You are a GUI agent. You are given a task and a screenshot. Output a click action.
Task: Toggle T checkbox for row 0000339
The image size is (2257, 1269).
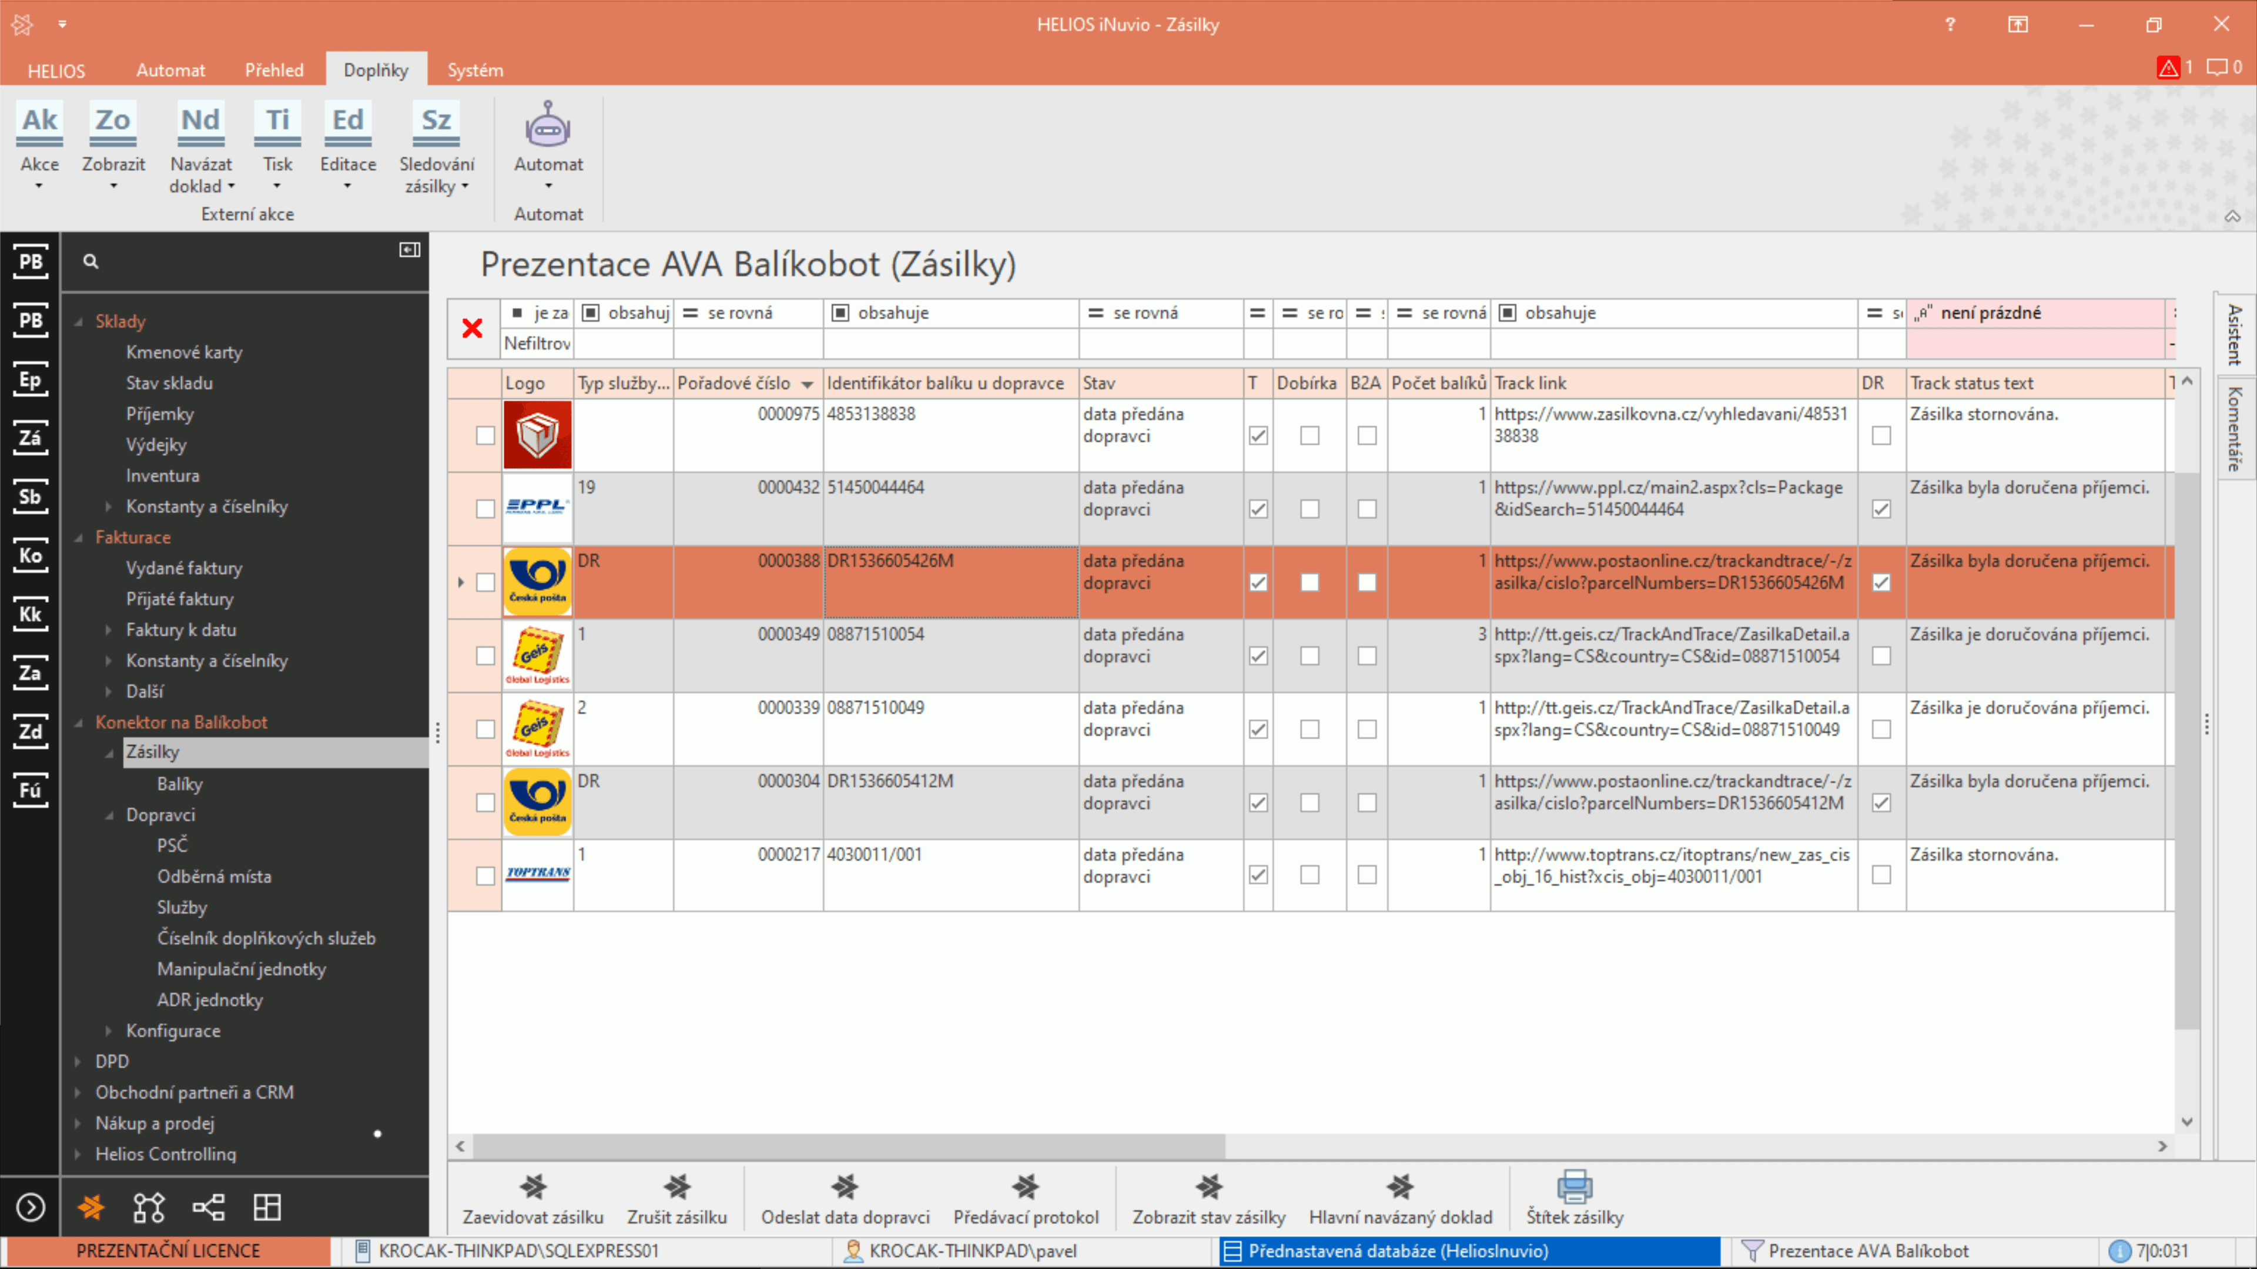pyautogui.click(x=1258, y=730)
